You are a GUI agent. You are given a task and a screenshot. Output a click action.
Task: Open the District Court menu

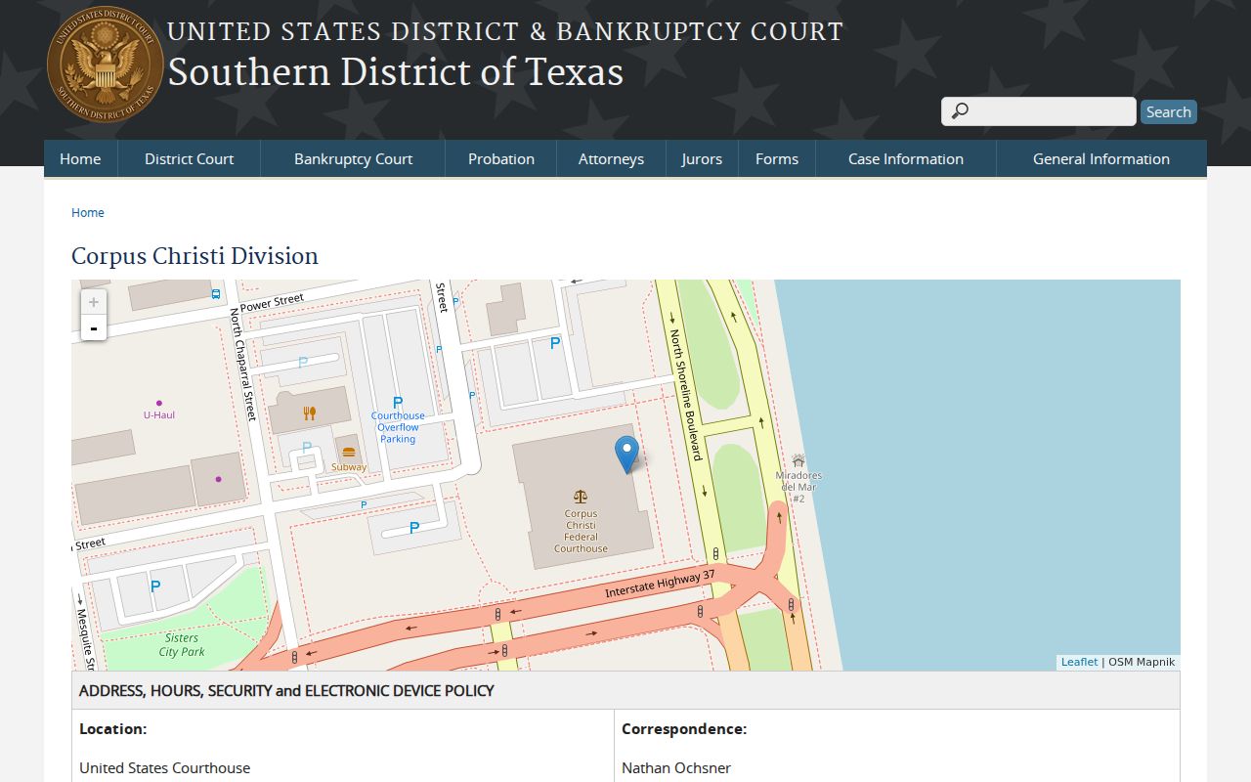point(190,158)
